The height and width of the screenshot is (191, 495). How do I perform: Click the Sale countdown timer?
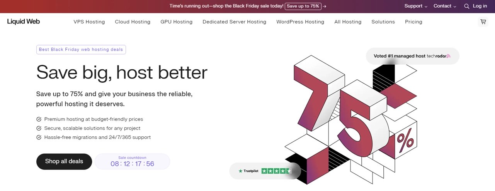pyautogui.click(x=132, y=161)
